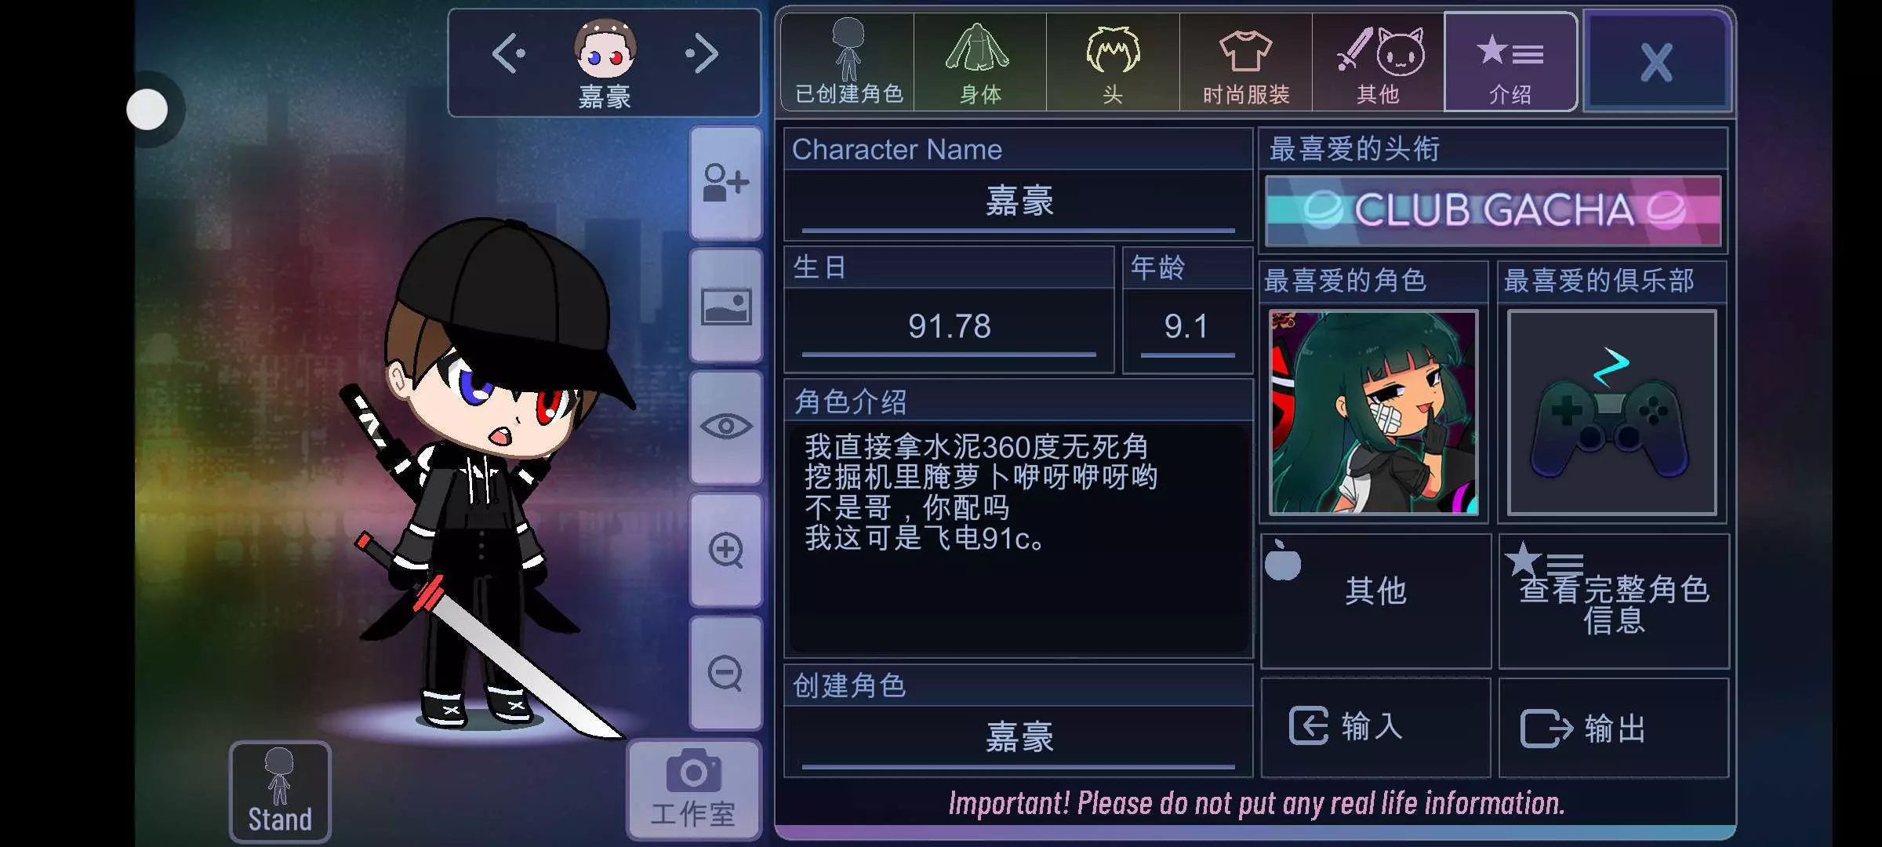This screenshot has width=1882, height=847.
Task: Open the background image picker icon
Action: 725,306
